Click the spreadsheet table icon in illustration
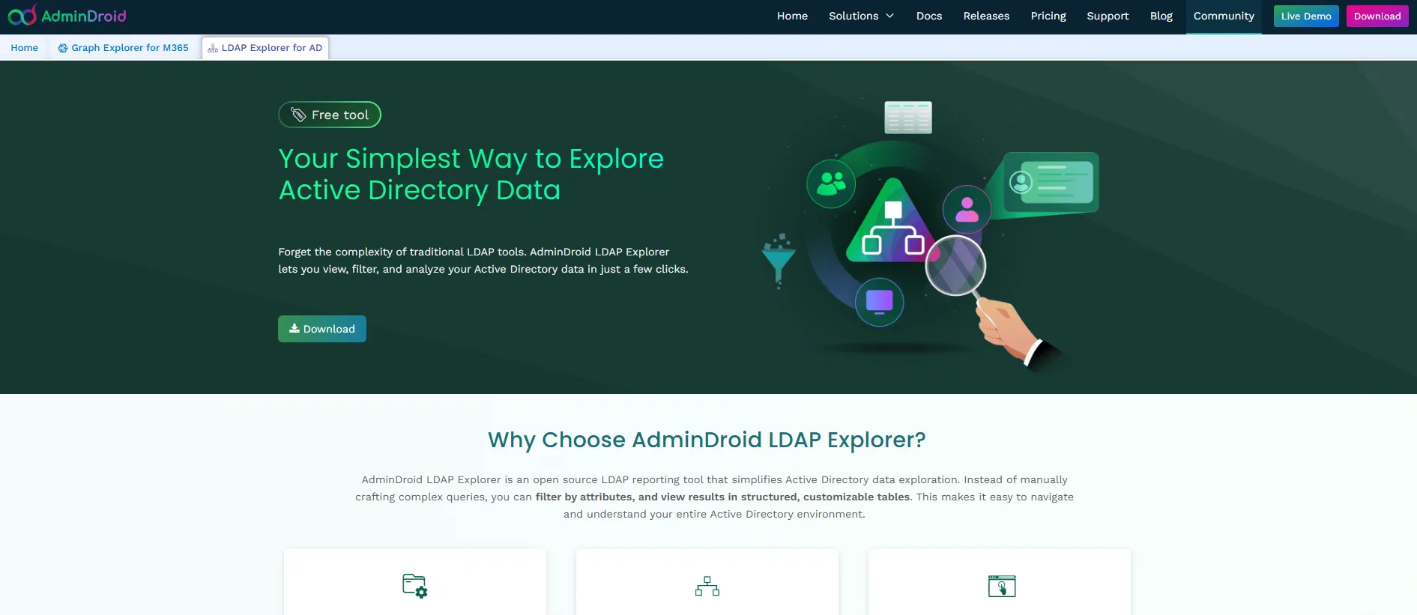Screen dimensions: 1417x615 907,118
